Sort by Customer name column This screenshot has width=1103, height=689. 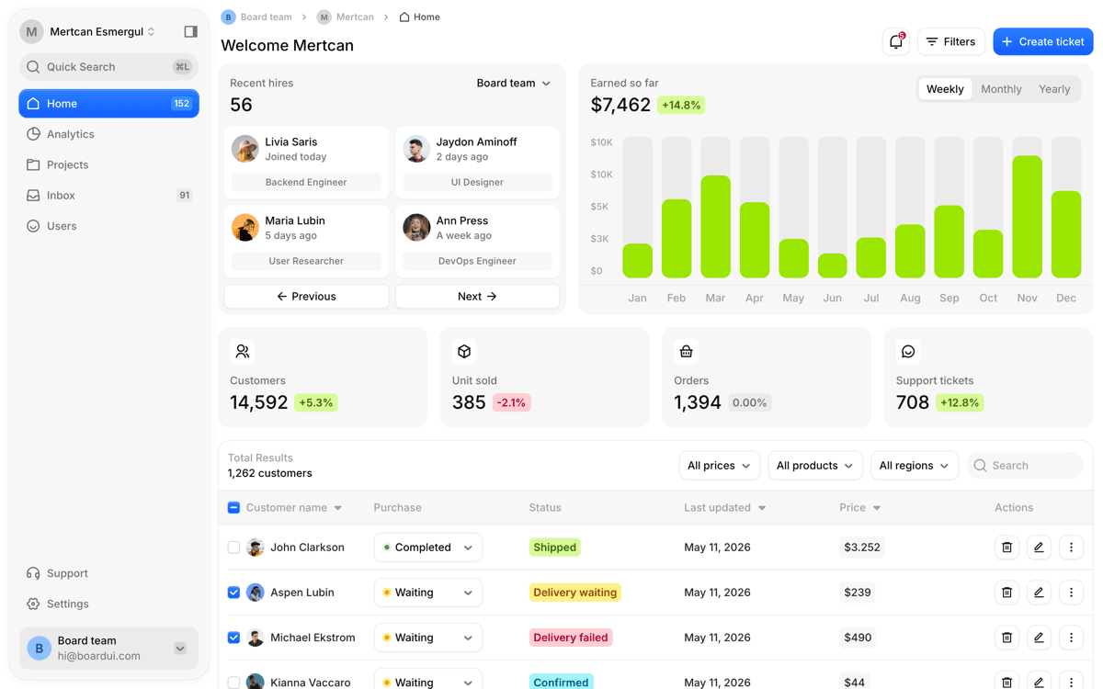point(293,508)
